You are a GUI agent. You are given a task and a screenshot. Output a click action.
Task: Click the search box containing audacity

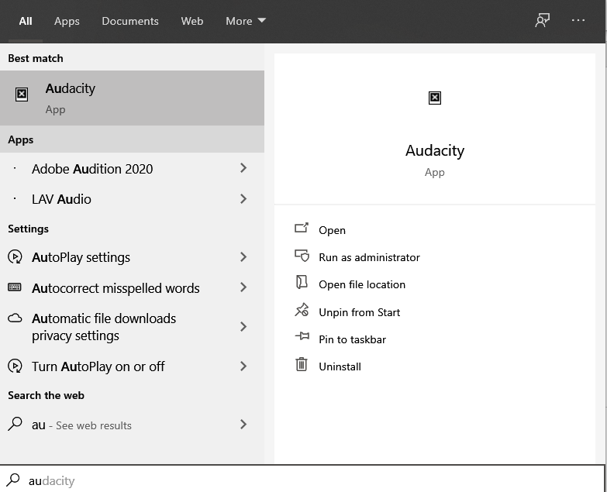(302, 480)
